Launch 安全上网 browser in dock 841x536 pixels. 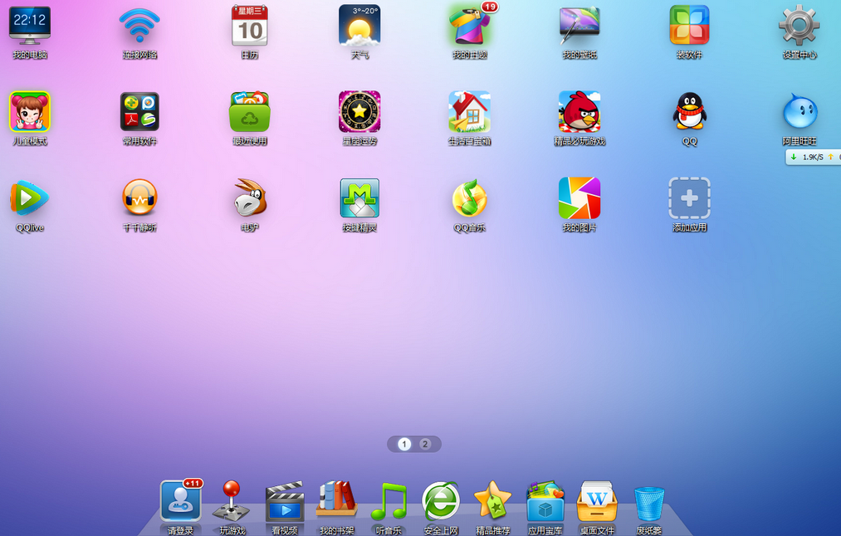coord(441,502)
